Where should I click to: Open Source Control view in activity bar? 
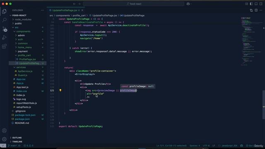point(4,29)
